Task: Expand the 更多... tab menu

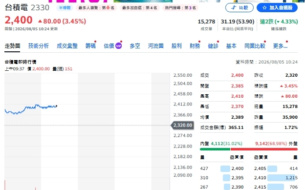Action: tap(280, 46)
